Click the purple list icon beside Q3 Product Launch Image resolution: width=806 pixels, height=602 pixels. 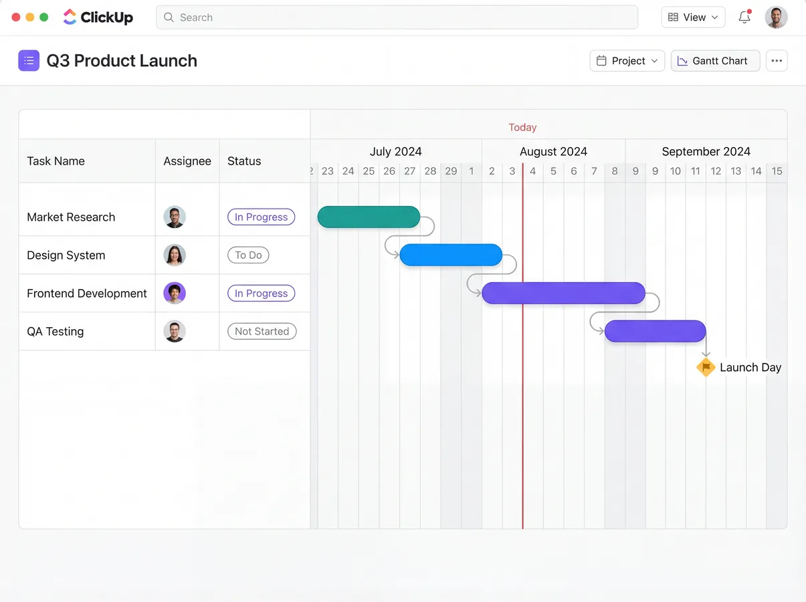(29, 60)
